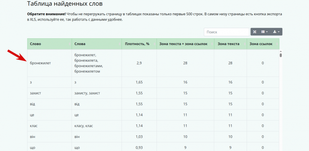Focus the Поиск search field
Screen dimensions: 309x151
click(227, 32)
